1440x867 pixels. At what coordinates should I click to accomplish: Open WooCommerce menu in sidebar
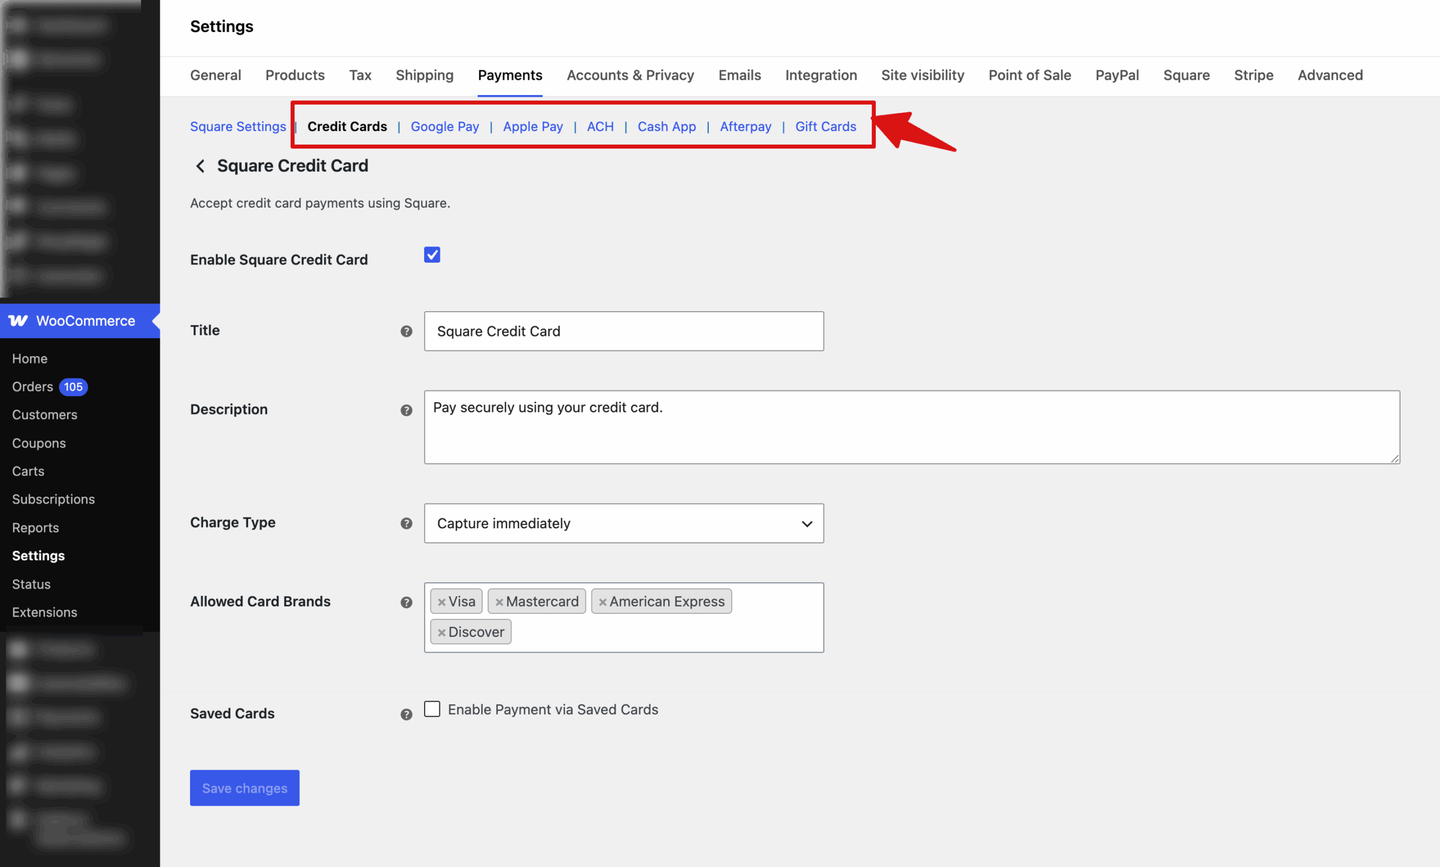[x=80, y=321]
